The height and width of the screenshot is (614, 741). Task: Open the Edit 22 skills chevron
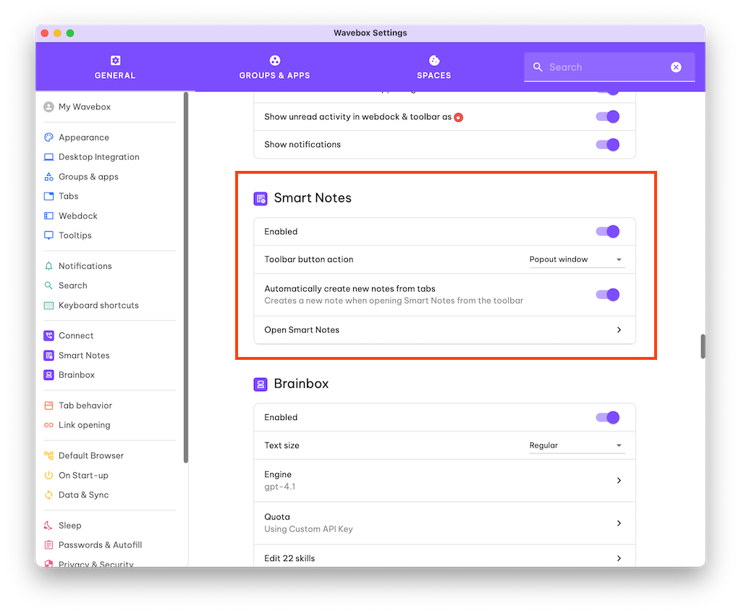(619, 559)
